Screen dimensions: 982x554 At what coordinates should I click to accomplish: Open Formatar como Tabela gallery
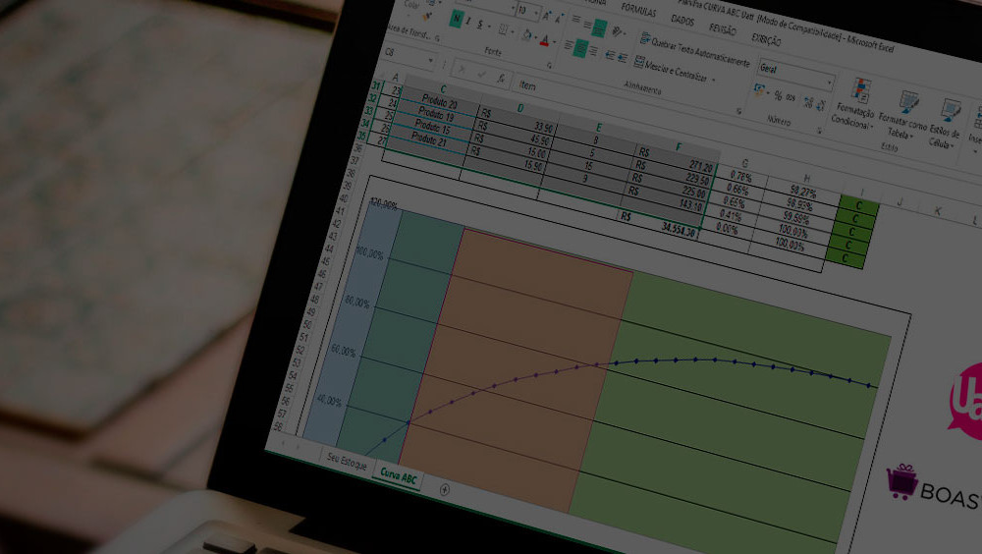coord(902,115)
